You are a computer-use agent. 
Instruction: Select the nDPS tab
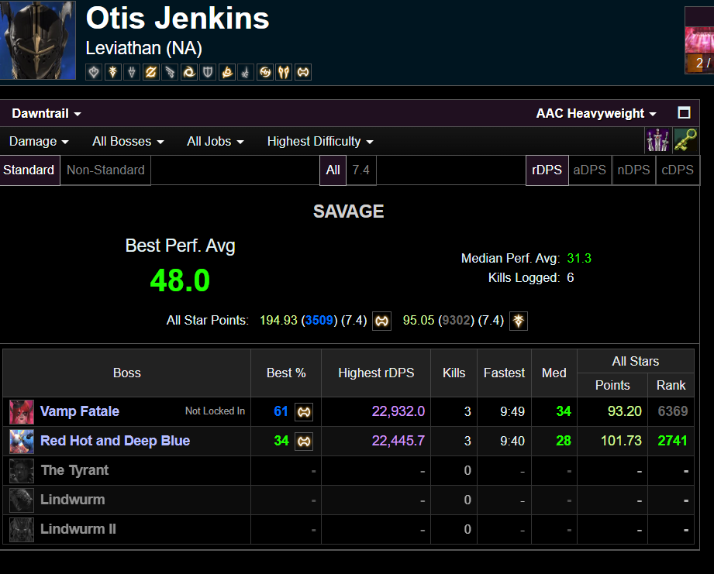coord(633,170)
